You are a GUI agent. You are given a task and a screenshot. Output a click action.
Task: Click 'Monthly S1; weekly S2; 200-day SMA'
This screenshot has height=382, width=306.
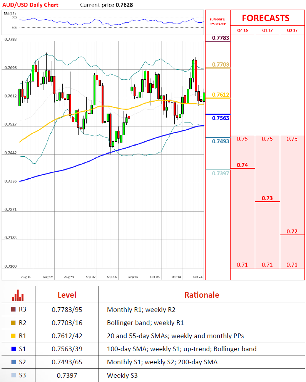[162, 362]
